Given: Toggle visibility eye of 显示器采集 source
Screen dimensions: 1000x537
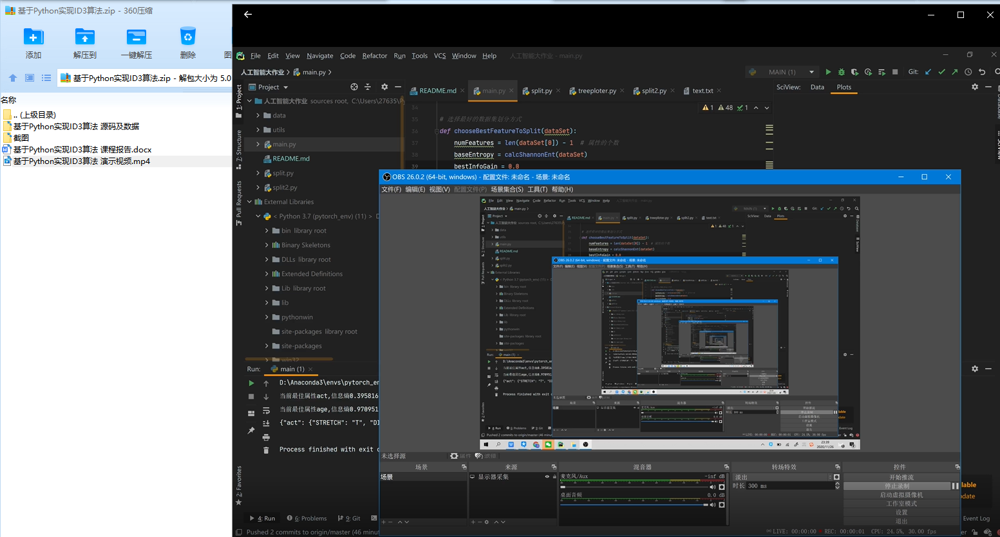Looking at the screenshot, I should tap(547, 477).
